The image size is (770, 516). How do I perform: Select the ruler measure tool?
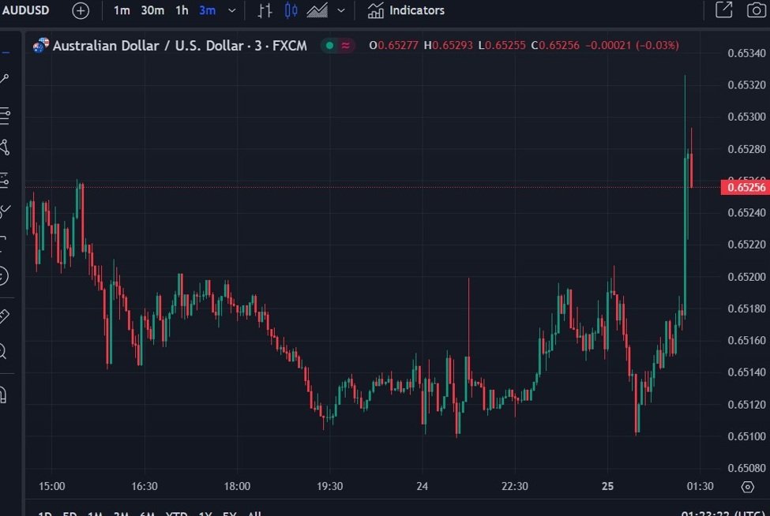click(x=4, y=316)
